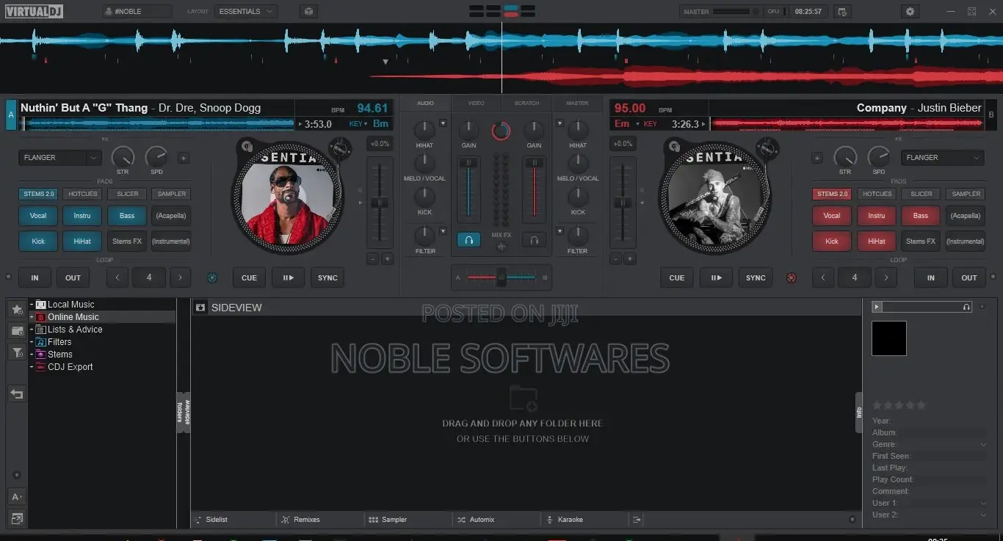Open the settings gear icon
This screenshot has width=1003, height=541.
coord(910,11)
